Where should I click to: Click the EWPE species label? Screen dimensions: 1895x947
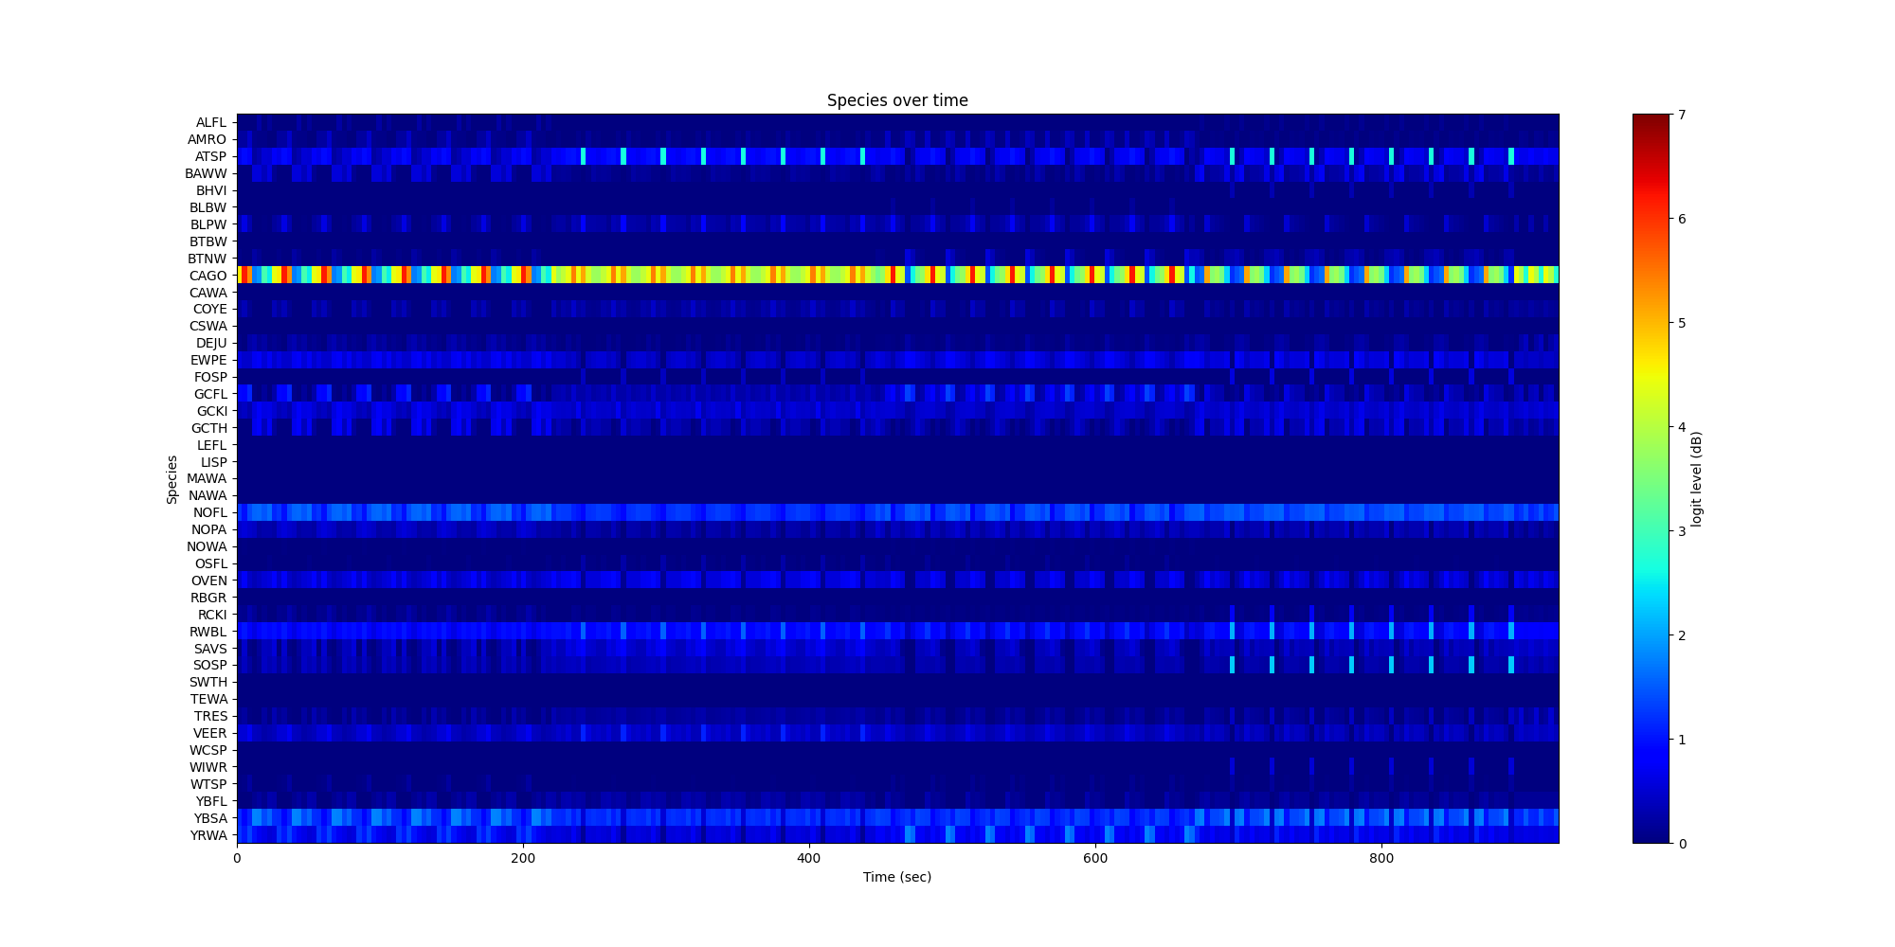tap(208, 360)
